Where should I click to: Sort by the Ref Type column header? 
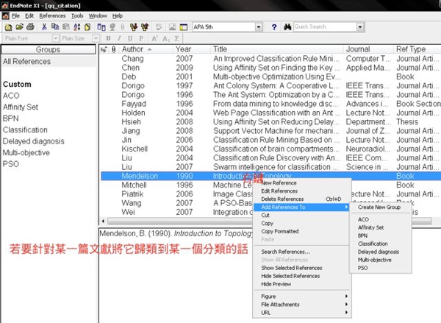[x=417, y=49]
